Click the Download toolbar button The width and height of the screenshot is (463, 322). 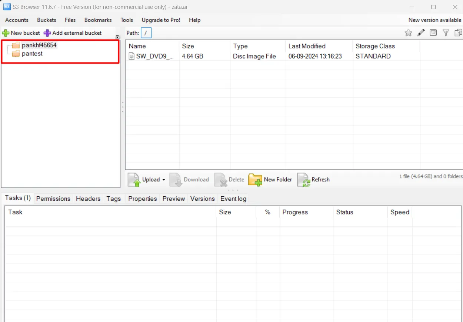(x=189, y=180)
